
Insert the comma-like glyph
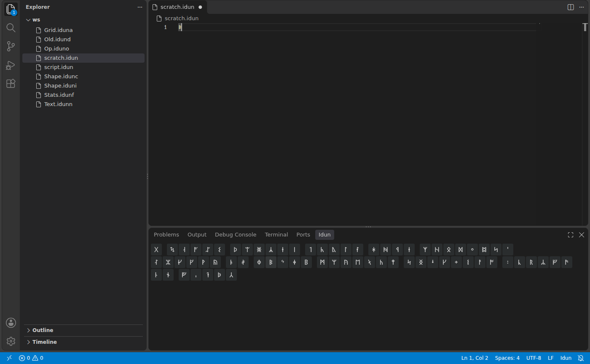point(196,275)
